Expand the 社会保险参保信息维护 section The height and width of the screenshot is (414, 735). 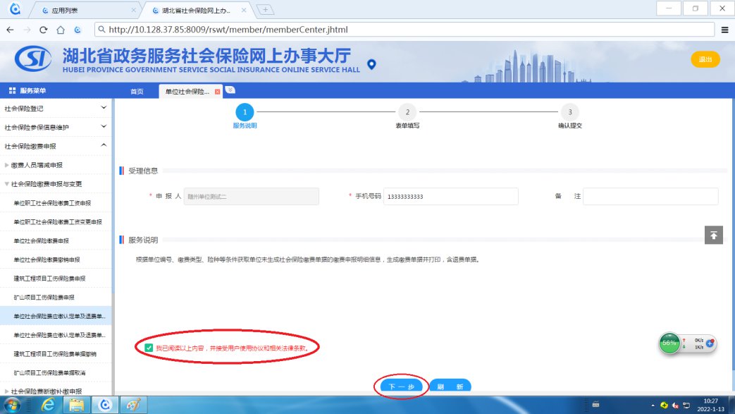104,127
